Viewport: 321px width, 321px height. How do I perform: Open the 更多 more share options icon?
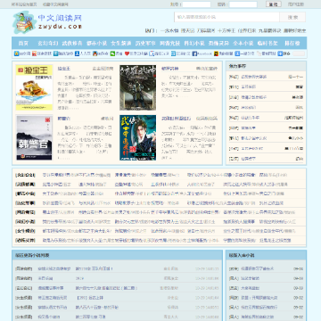[284, 53]
